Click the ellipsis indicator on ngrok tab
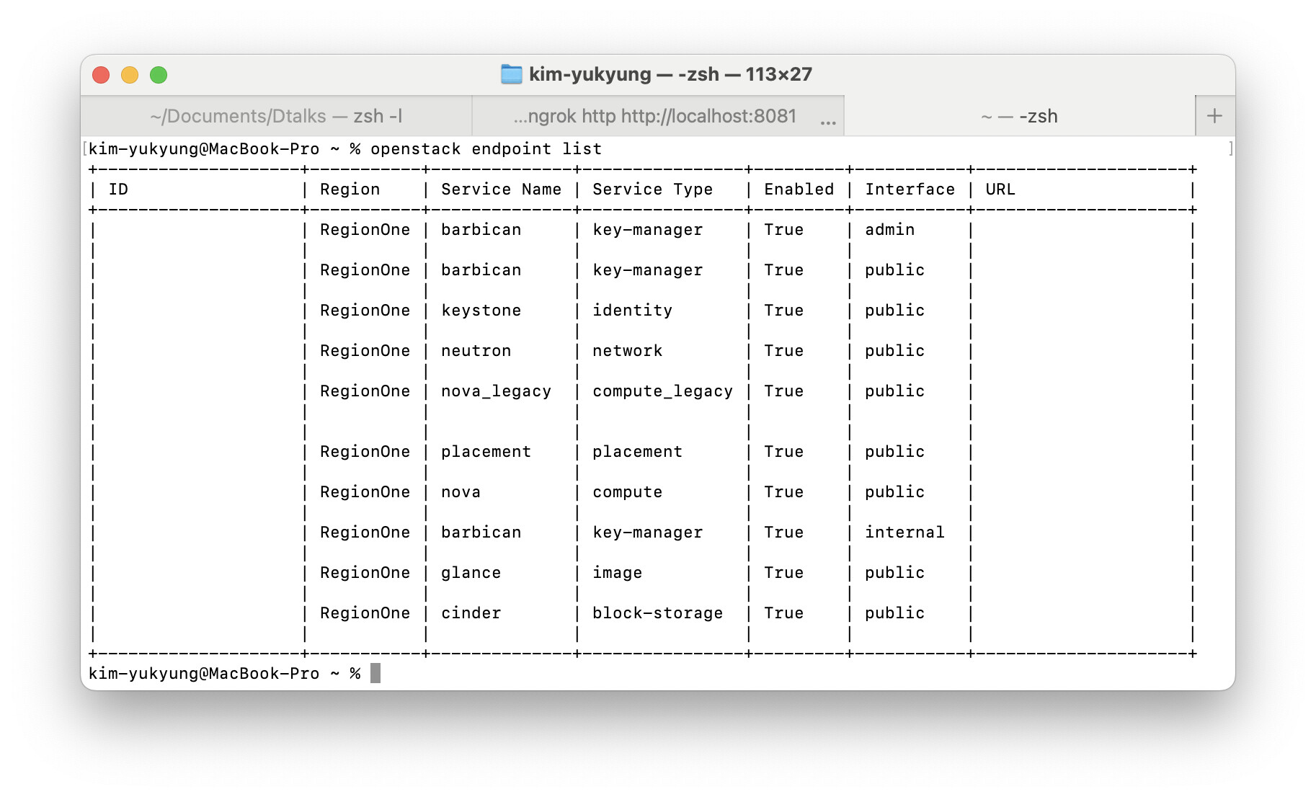This screenshot has width=1316, height=797. [828, 121]
